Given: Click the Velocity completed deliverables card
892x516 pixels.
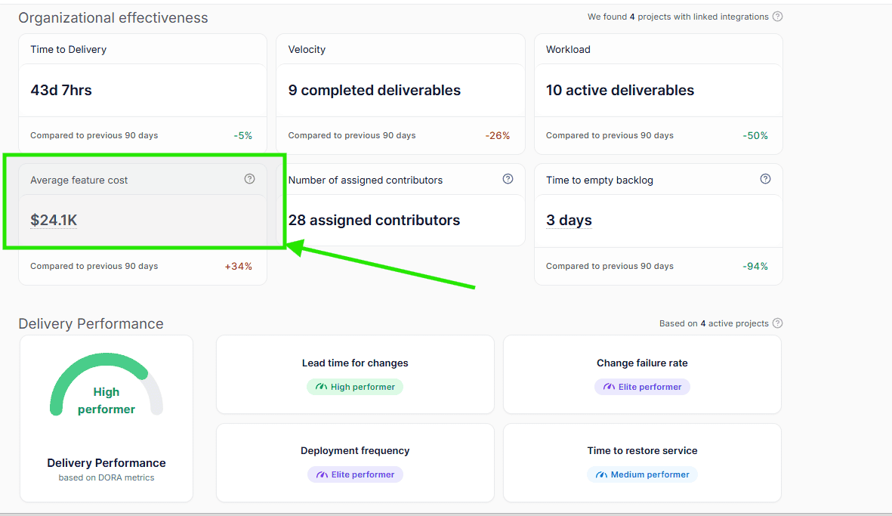Looking at the screenshot, I should click(400, 90).
